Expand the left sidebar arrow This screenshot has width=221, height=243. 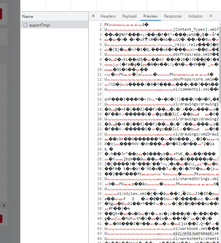(x=4, y=206)
